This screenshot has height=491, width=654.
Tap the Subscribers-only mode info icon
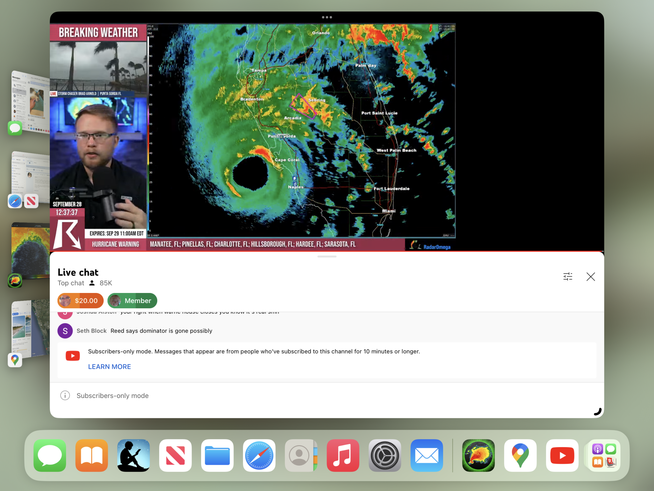pos(65,395)
